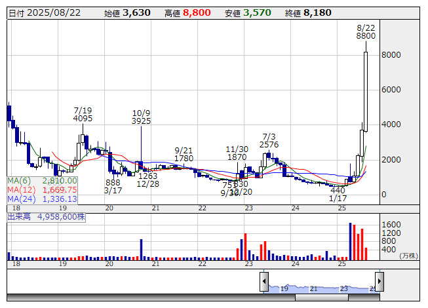Screen dimensions: 428x308
Task: Click the left range handle arrow in navigator
Action: tap(264, 282)
